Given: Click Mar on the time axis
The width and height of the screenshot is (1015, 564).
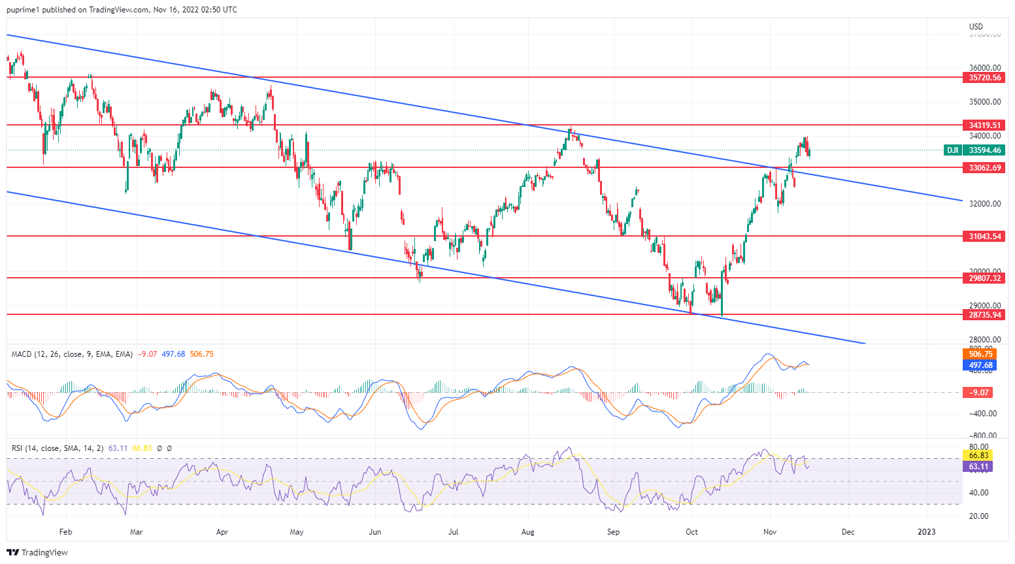Looking at the screenshot, I should [x=136, y=532].
